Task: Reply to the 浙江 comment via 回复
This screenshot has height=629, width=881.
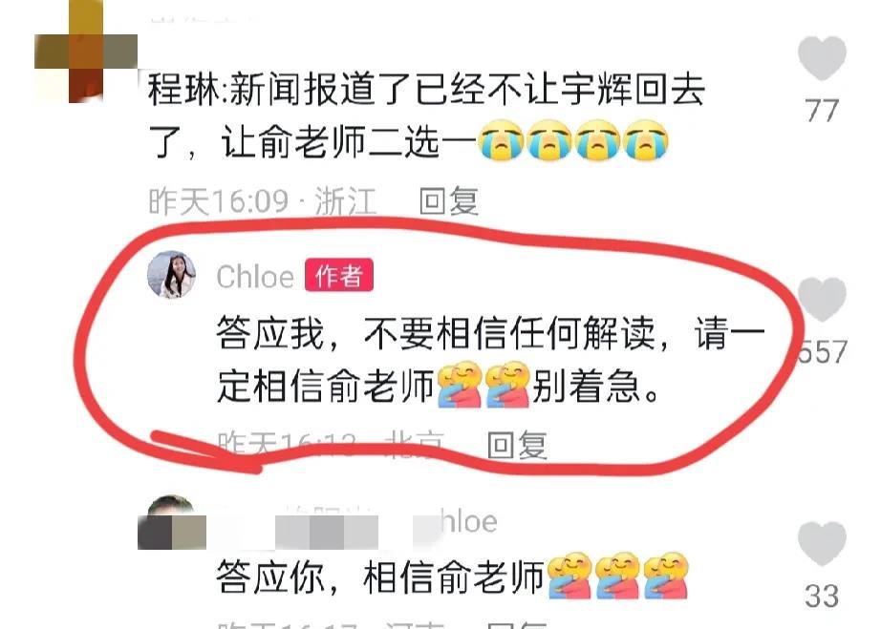Action: [448, 200]
